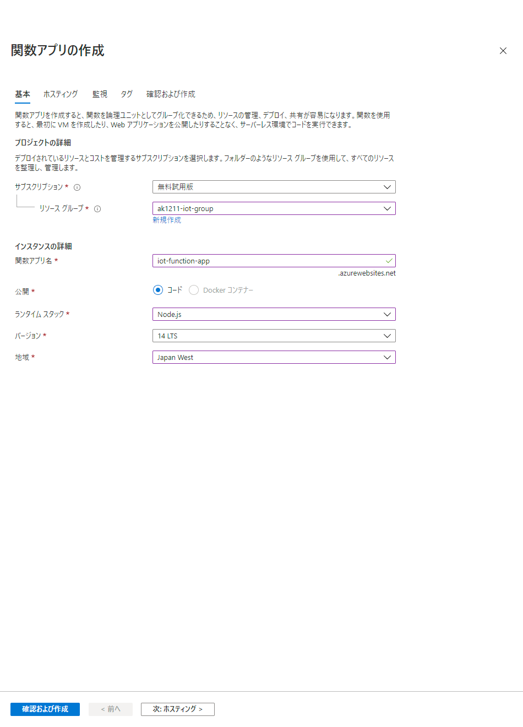Switch to the ホスティング tab

[61, 94]
